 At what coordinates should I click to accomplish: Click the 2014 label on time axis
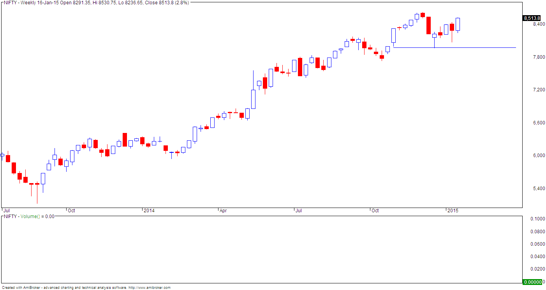pyautogui.click(x=149, y=211)
